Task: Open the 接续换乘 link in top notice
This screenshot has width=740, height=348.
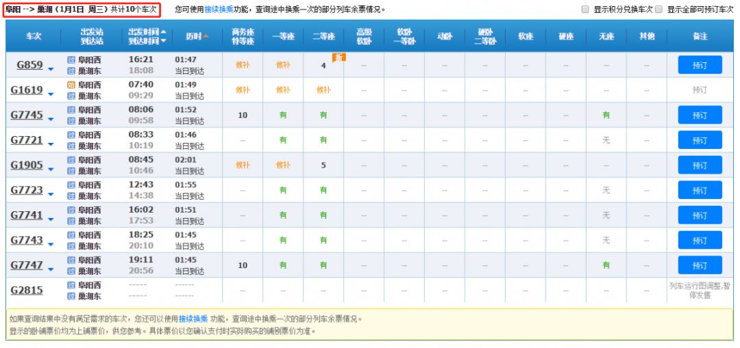Action: 219,10
